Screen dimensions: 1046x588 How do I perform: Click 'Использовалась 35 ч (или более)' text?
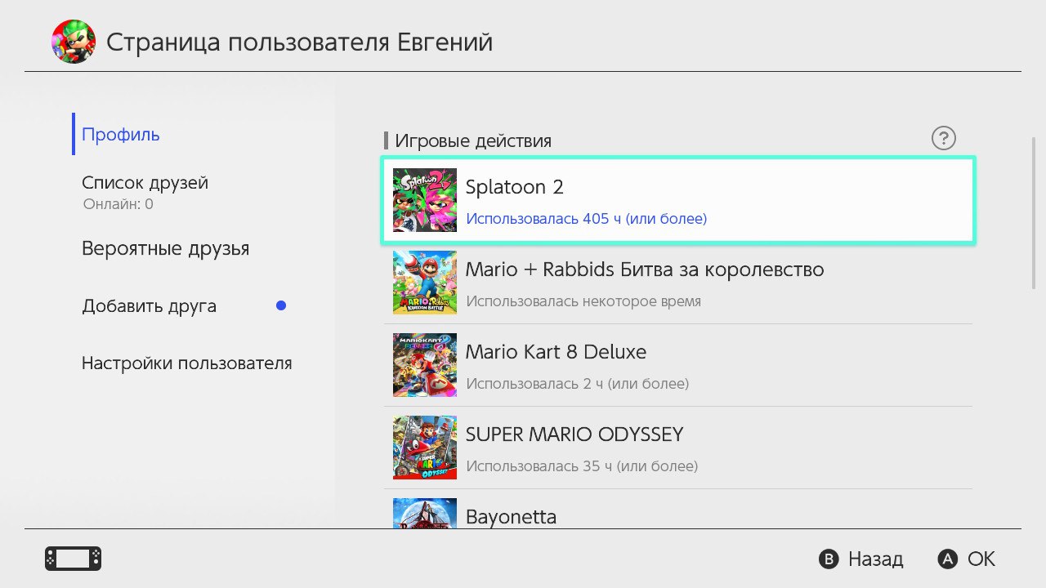(582, 467)
